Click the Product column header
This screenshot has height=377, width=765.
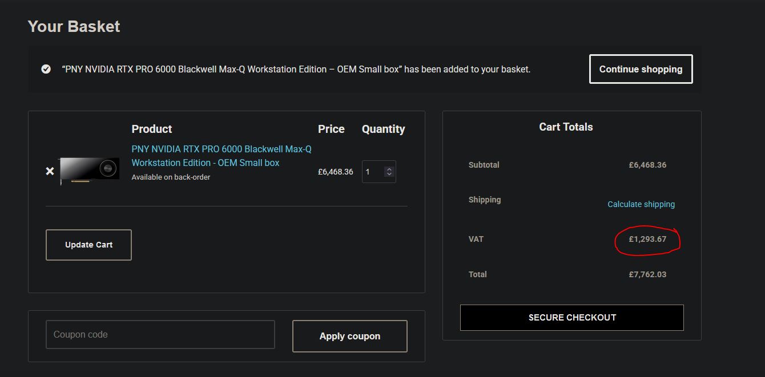[x=152, y=129]
